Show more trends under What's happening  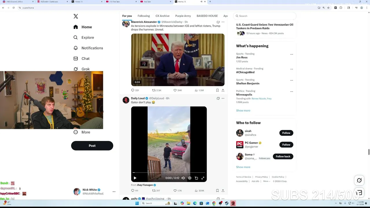tap(243, 111)
